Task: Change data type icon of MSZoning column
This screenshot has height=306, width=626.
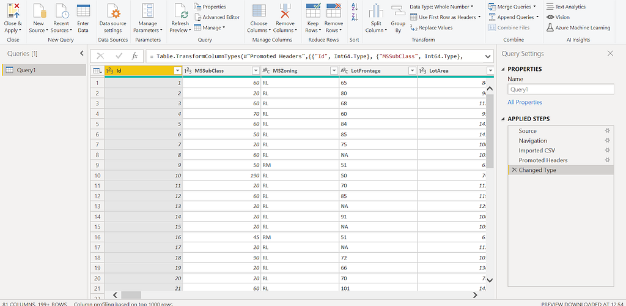Action: point(266,71)
